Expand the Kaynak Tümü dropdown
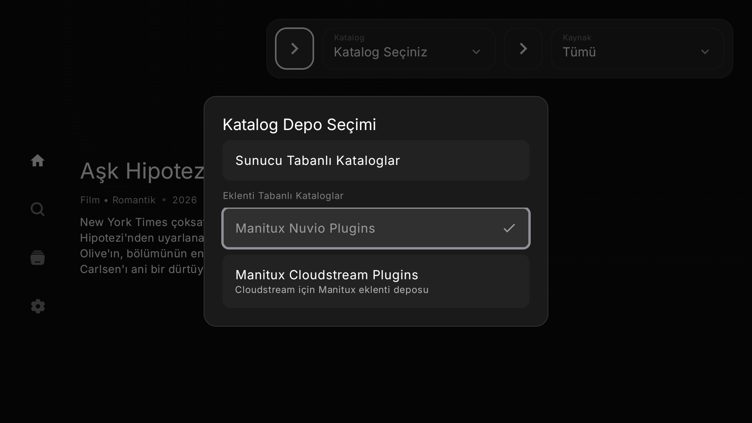The width and height of the screenshot is (752, 423). (x=638, y=49)
